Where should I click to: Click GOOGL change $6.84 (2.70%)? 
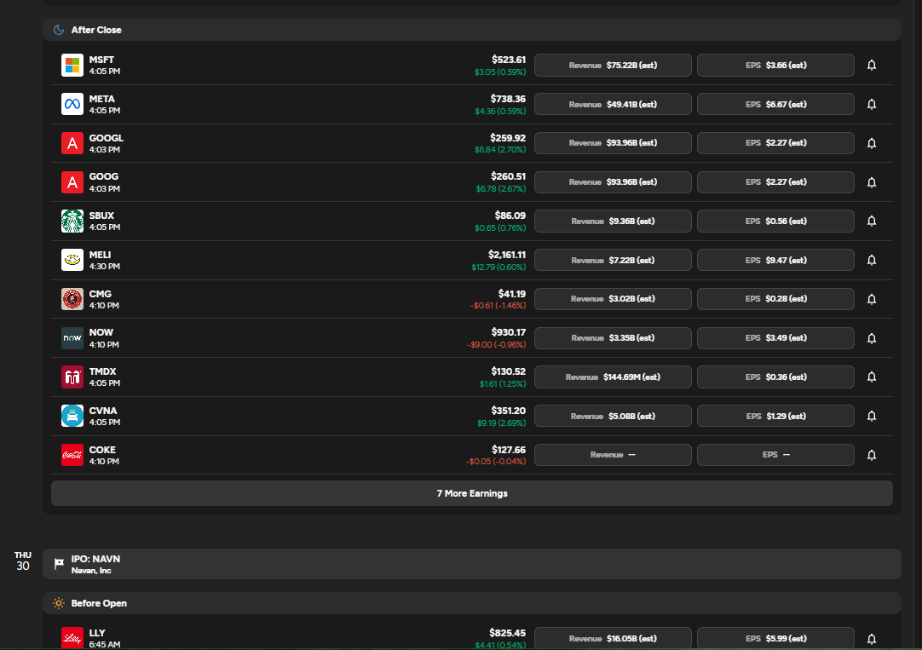pos(500,150)
